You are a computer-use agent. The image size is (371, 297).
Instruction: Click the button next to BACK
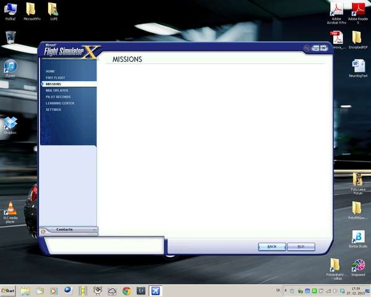(x=301, y=246)
